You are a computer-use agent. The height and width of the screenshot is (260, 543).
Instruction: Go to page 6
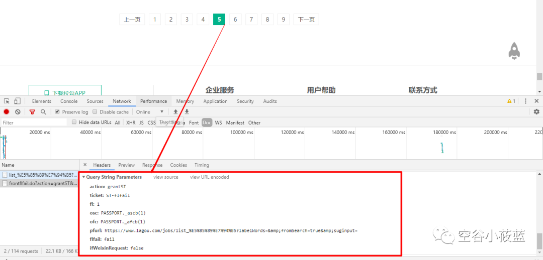[235, 20]
